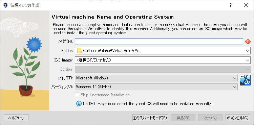Click the 戻る(B) back button
Screen dimensions: 254x125
(183, 118)
